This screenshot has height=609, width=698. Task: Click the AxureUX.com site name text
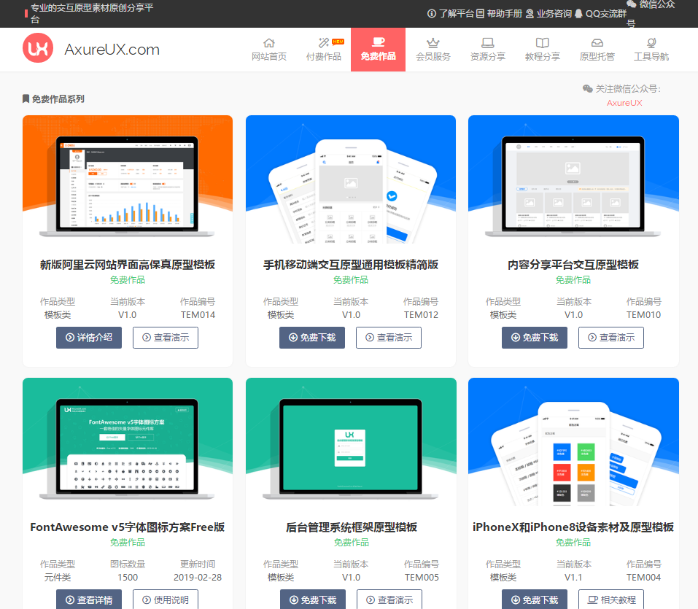tap(112, 50)
